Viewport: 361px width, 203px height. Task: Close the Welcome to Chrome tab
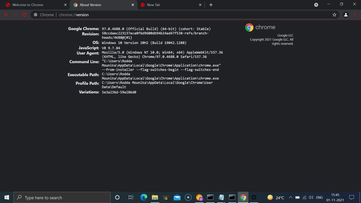click(65, 5)
